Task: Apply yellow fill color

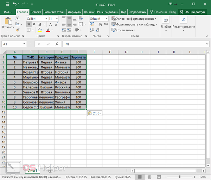Action: coord(39,30)
